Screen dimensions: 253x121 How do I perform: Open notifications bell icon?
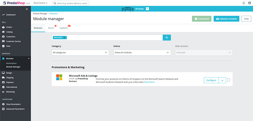tap(244, 3)
